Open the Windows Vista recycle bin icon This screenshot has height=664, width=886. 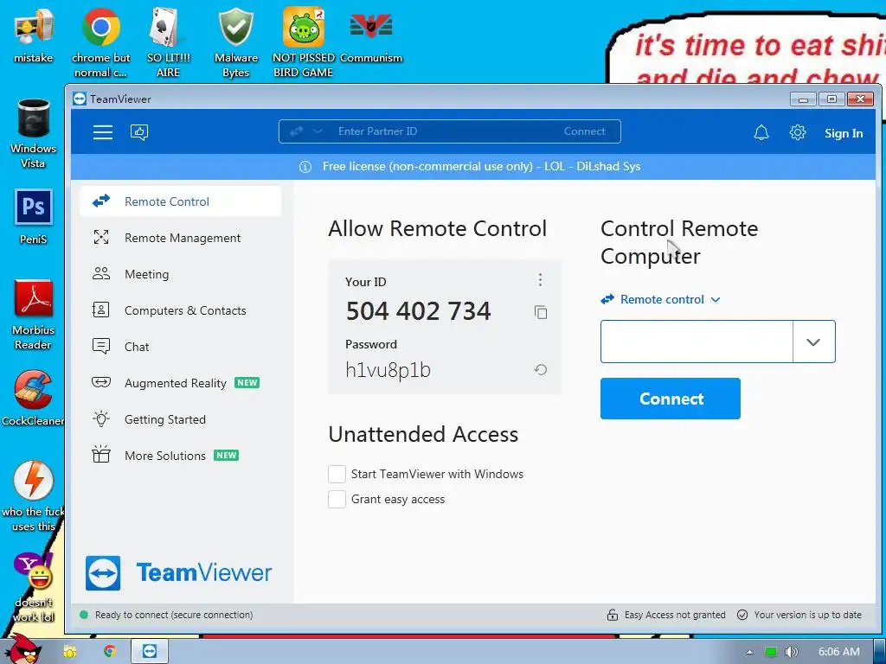pyautogui.click(x=34, y=134)
